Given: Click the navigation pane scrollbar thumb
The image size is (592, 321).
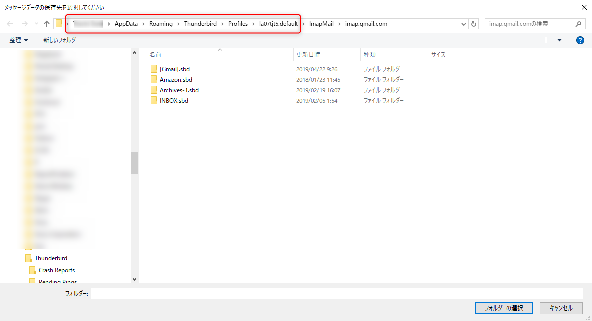Looking at the screenshot, I should click(134, 163).
